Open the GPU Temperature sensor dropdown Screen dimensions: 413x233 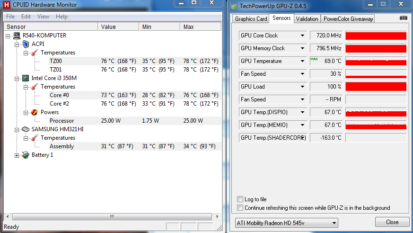pyautogui.click(x=302, y=61)
